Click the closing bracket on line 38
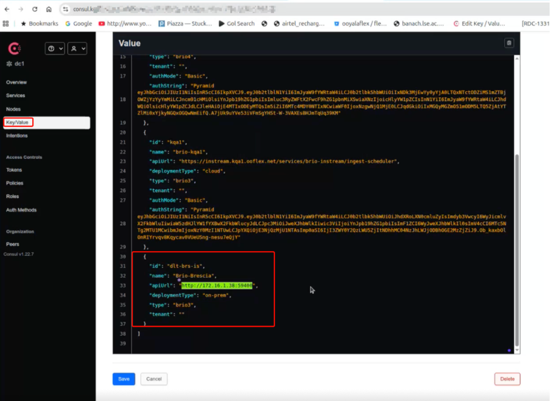This screenshot has height=401, width=550. (x=139, y=334)
